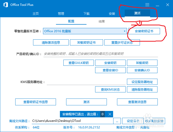Select the 安装 tab
The height and width of the screenshot is (132, 173).
(x=112, y=13)
